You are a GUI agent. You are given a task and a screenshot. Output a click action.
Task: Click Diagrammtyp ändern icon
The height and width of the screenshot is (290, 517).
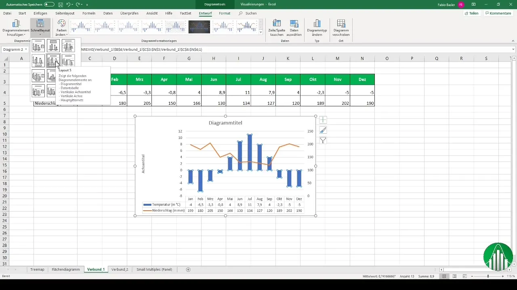pos(317,27)
